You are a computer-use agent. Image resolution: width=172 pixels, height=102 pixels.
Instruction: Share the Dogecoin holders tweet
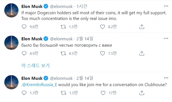(142, 26)
